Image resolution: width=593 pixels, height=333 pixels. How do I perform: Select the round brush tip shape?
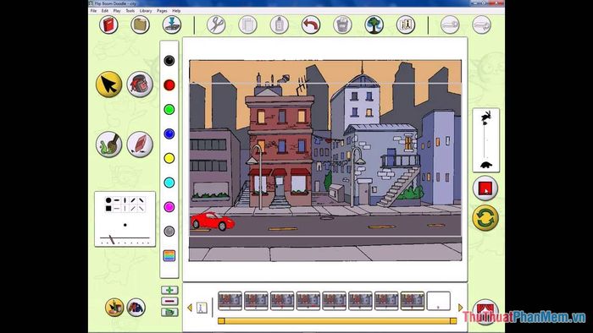pos(108,200)
